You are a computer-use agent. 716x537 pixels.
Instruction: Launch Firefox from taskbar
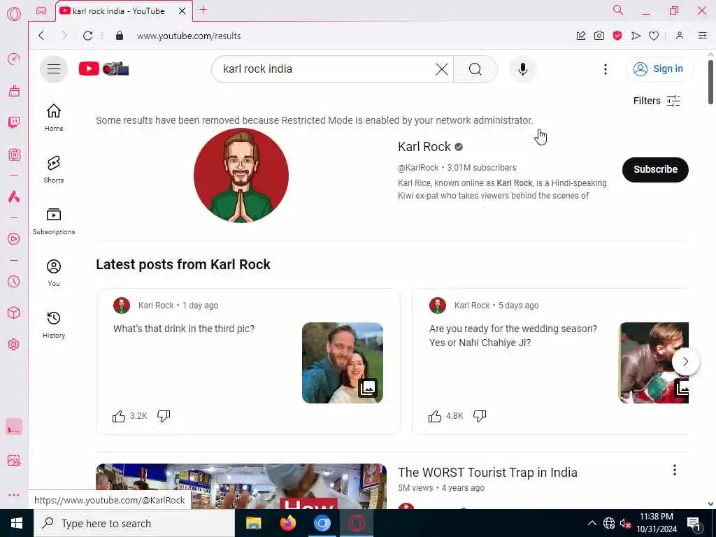point(287,523)
